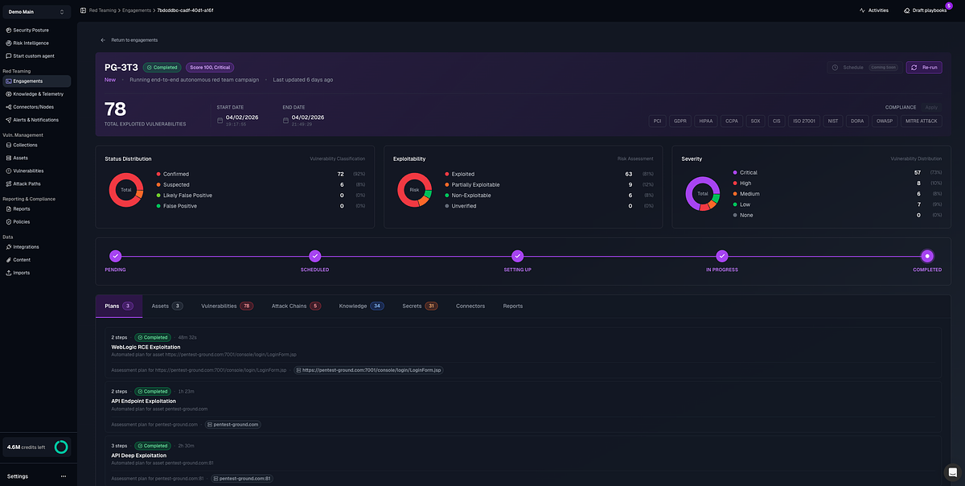Open the Settings more-options menu

tap(64, 476)
